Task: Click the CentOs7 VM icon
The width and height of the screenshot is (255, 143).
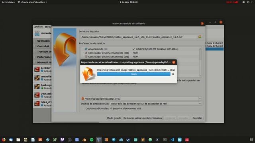Action: pos(37,69)
